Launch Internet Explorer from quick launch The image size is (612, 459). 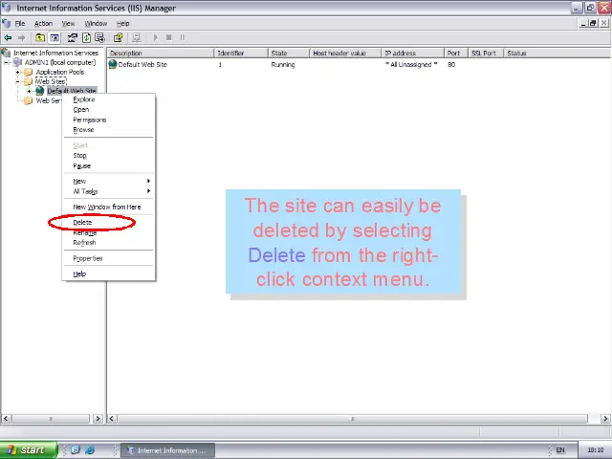[89, 450]
